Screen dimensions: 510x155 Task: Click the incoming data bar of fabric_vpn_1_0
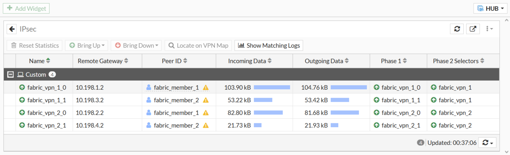coord(272,87)
